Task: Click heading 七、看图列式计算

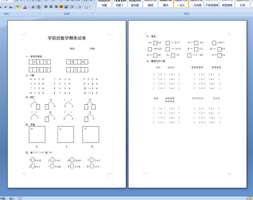Action: click(156, 61)
